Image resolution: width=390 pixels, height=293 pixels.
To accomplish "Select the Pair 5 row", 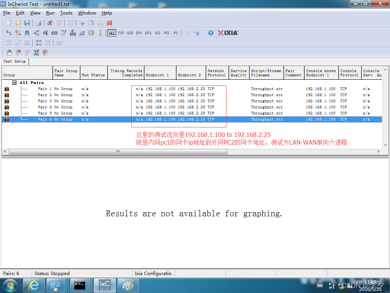I will pos(192,113).
